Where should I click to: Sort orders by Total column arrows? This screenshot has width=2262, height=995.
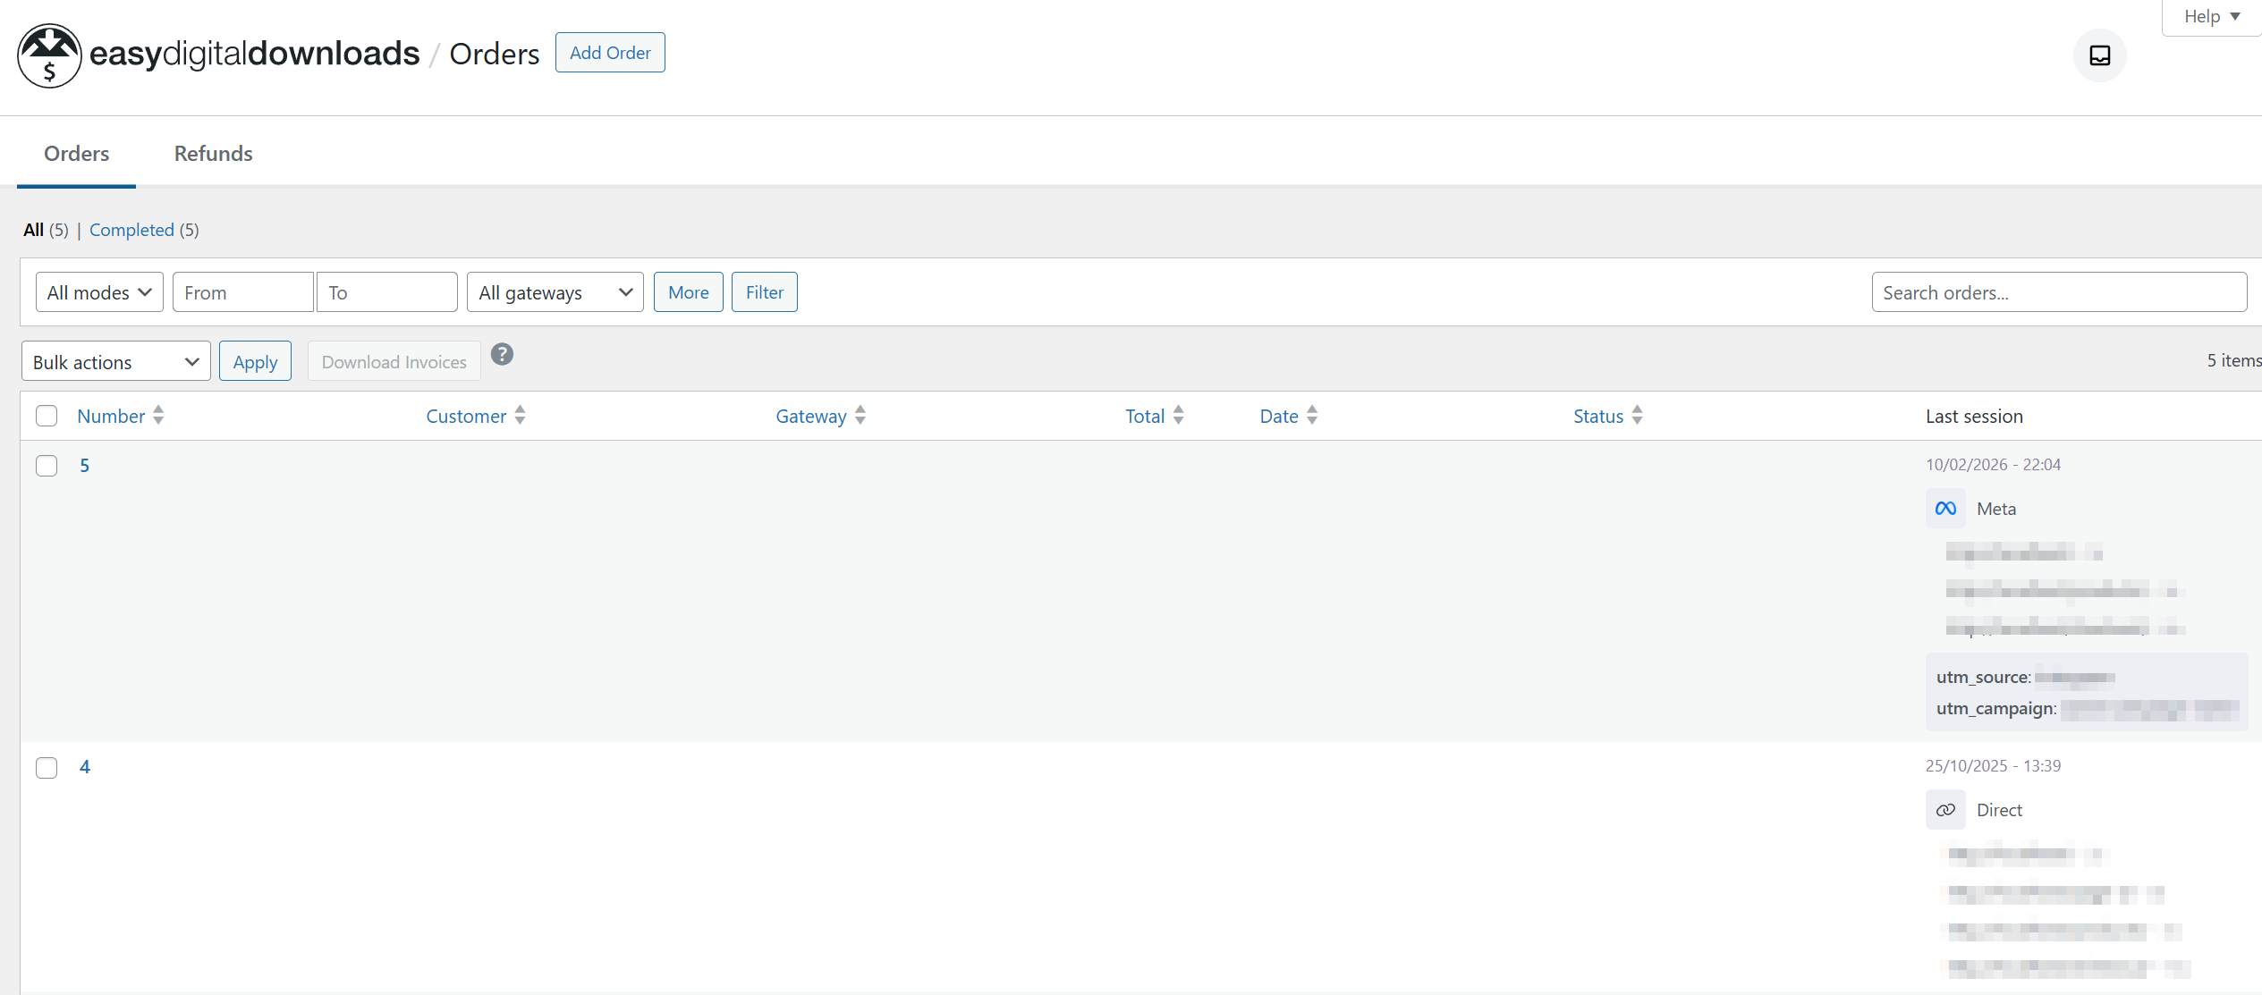tap(1178, 416)
